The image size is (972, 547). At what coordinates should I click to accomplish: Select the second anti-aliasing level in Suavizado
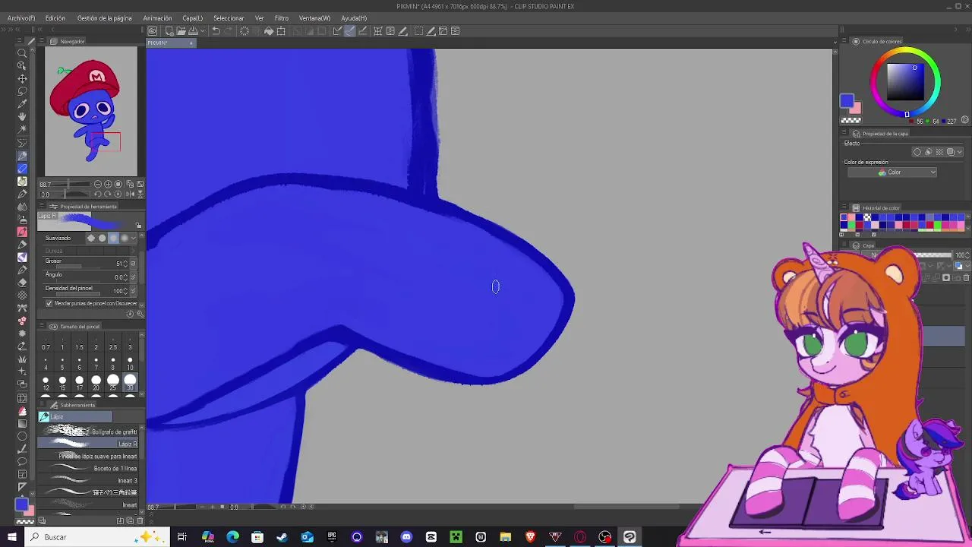pyautogui.click(x=103, y=238)
